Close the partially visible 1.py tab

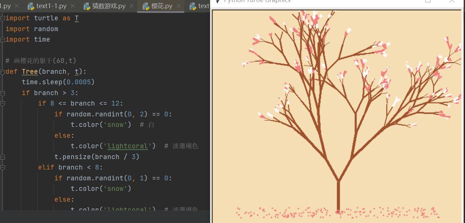coord(16,6)
